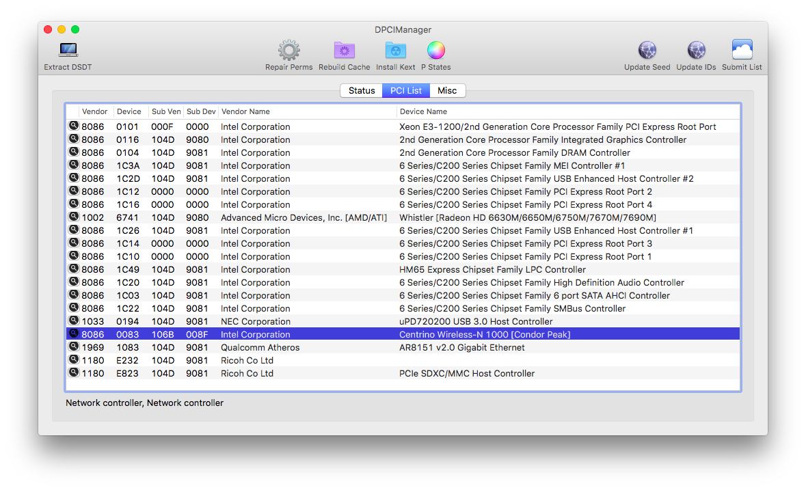
Task: Click the Rebuild Cache folder icon
Action: [344, 51]
